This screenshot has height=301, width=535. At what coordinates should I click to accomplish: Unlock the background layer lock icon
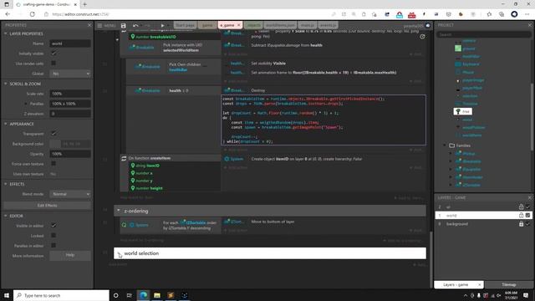(521, 224)
